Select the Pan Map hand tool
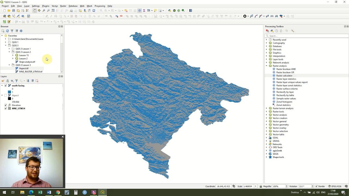The height and width of the screenshot is (196, 349). [35, 11]
